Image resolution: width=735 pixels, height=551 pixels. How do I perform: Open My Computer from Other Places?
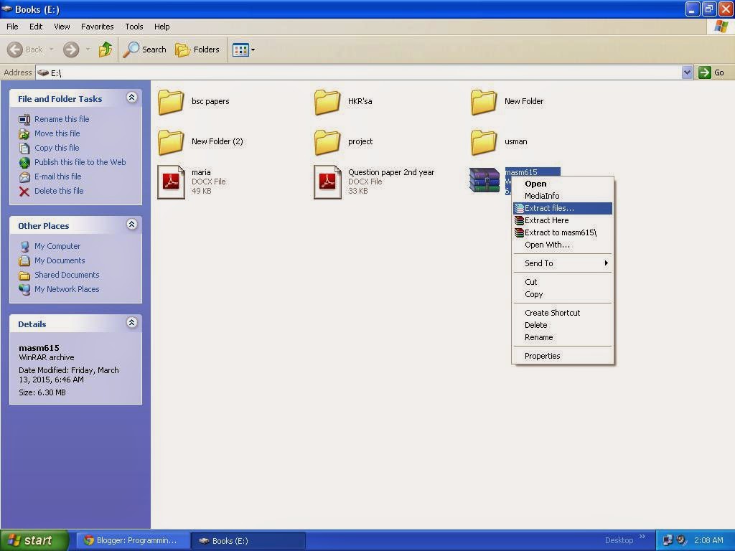point(57,246)
